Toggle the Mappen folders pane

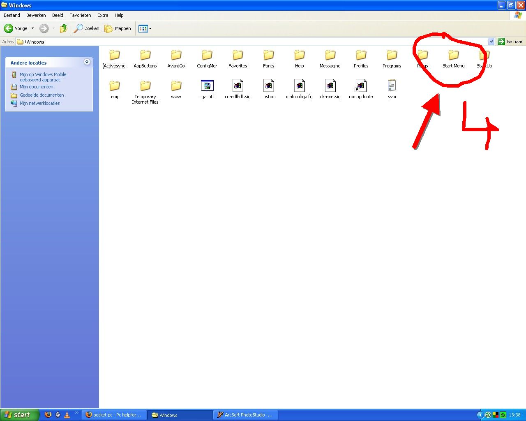(x=118, y=28)
